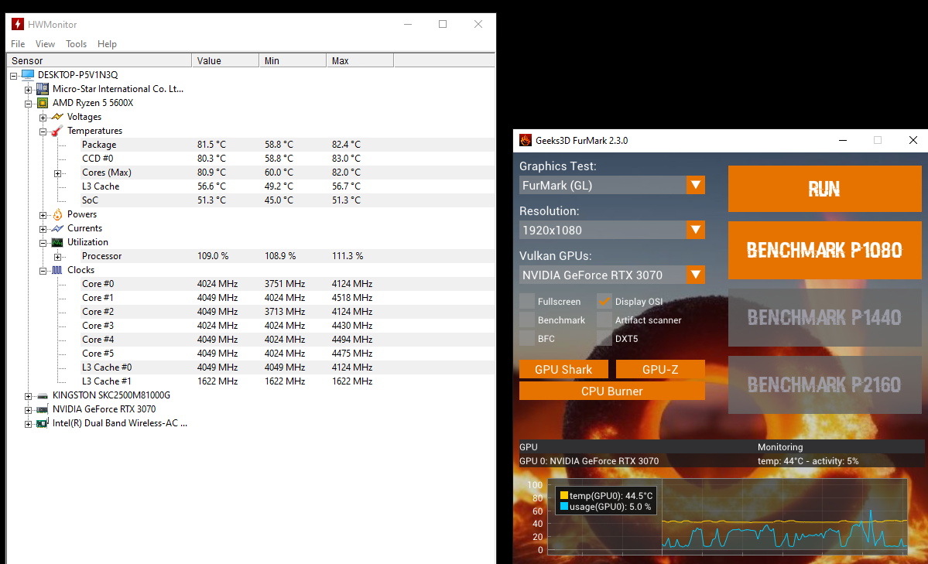The image size is (928, 564).
Task: Click the AMD Ryzen 5 5600X chip icon
Action: point(43,103)
